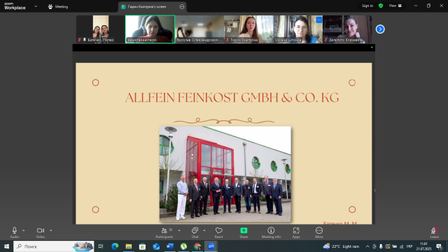Show next participants with blue arrow
Screen dimensions: 448x252
(x=380, y=29)
